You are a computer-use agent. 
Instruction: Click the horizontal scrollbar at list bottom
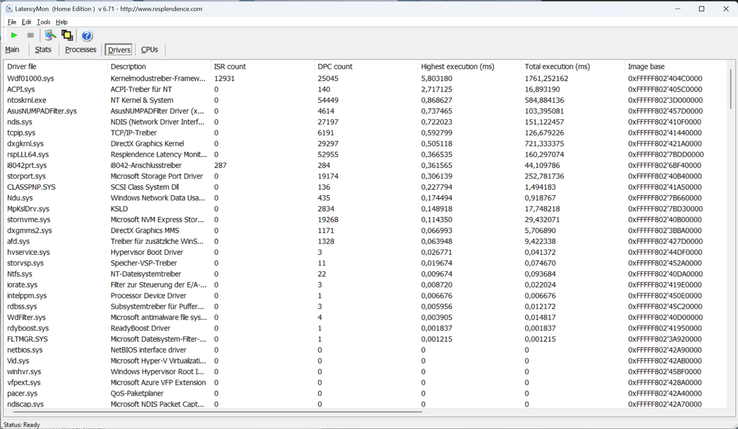(218, 412)
